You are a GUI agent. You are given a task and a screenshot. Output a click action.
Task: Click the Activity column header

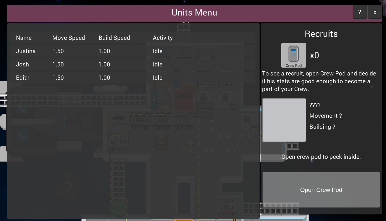pyautogui.click(x=163, y=38)
